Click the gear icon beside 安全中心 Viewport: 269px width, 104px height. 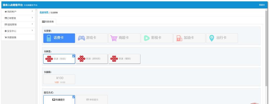[6, 31]
